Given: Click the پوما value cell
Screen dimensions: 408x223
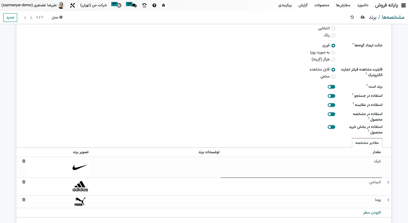Looking at the screenshot, I should (378, 200).
